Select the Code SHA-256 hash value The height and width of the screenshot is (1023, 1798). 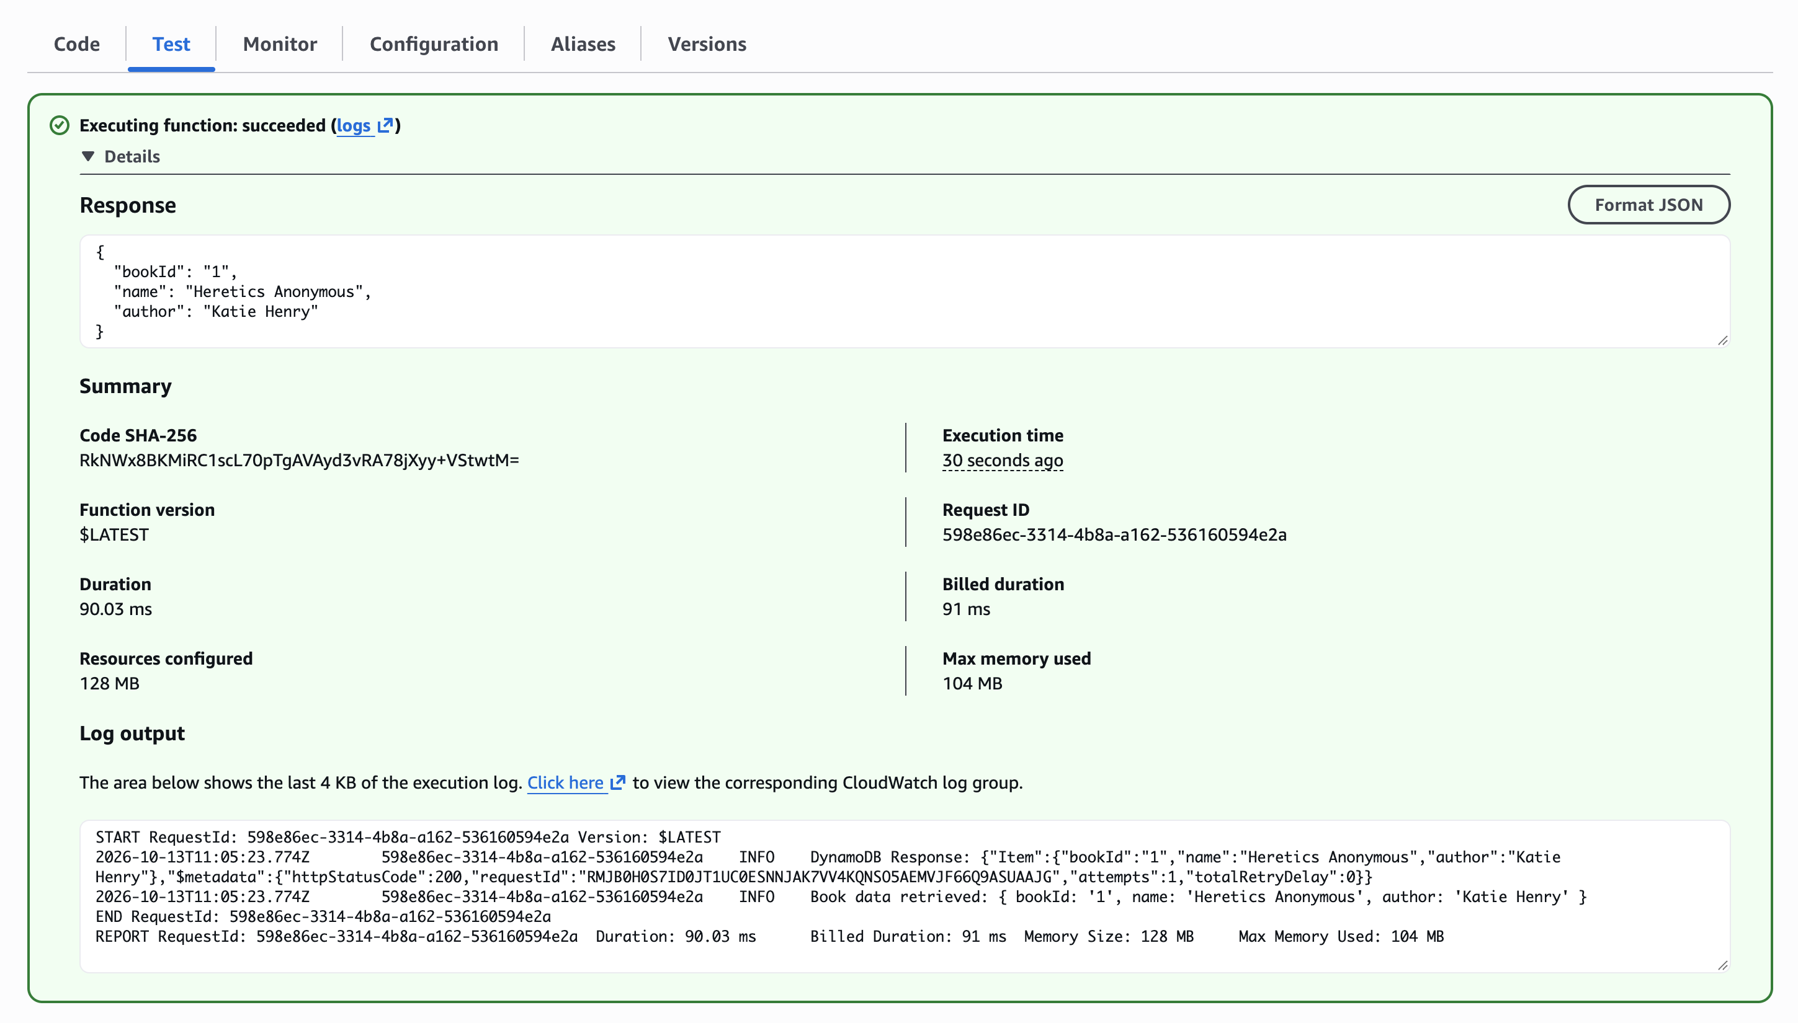(x=300, y=460)
